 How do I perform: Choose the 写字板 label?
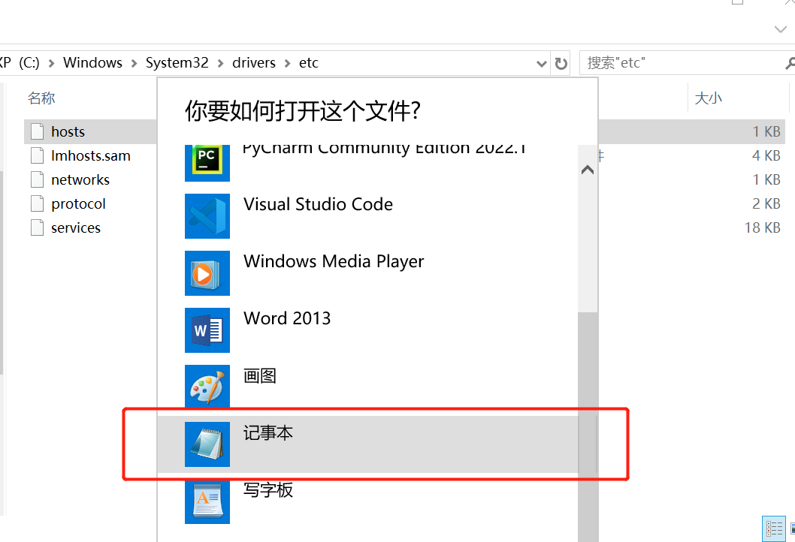point(268,489)
